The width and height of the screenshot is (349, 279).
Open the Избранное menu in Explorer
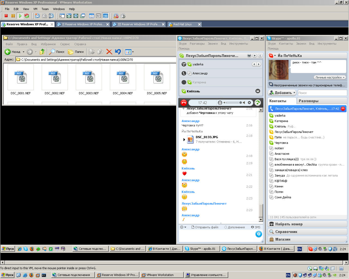(48, 44)
